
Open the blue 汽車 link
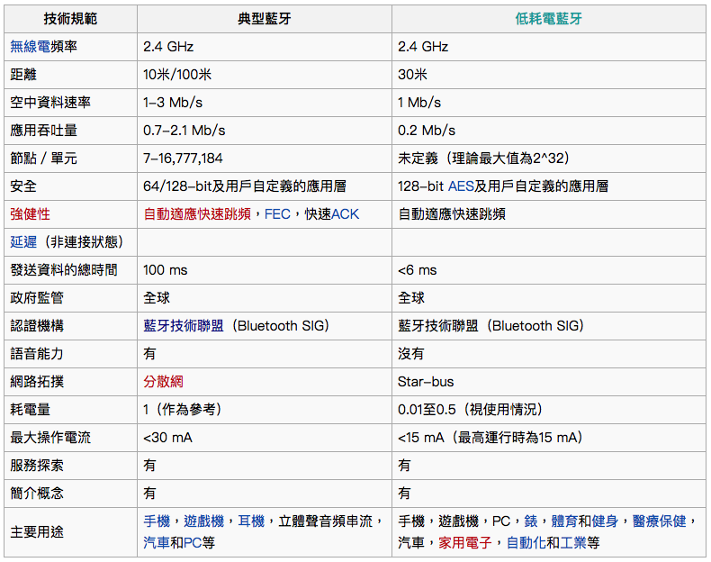click(157, 542)
